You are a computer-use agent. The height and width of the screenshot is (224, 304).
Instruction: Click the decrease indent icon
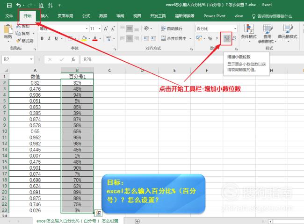coord(146,38)
